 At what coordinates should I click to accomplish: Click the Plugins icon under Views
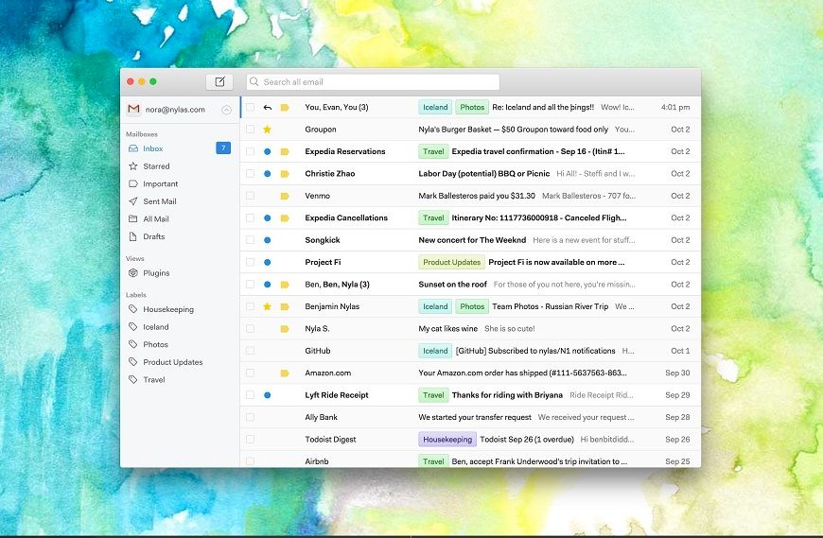133,273
